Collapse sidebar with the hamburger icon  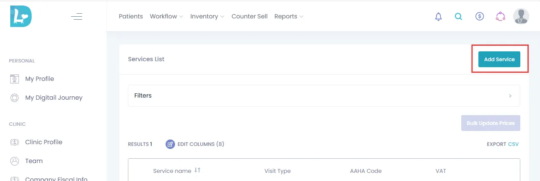[77, 17]
